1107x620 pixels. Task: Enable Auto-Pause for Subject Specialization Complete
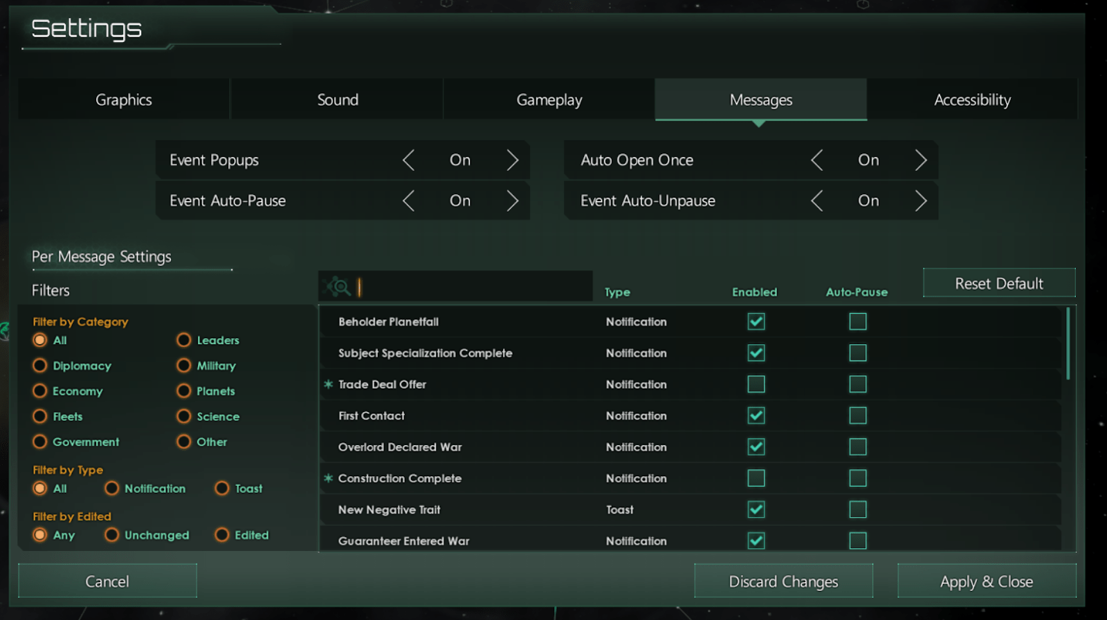tap(858, 353)
